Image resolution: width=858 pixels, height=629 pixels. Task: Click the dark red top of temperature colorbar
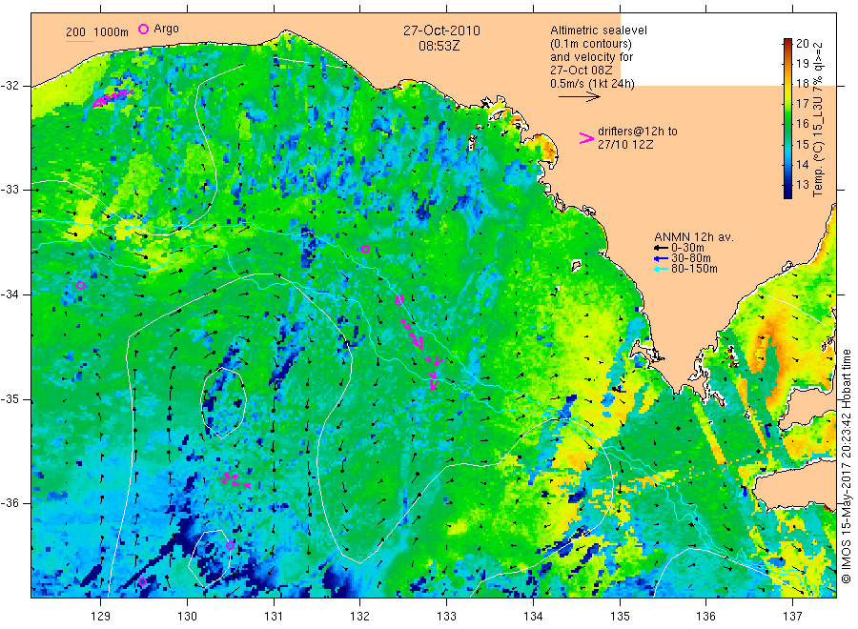tap(787, 42)
